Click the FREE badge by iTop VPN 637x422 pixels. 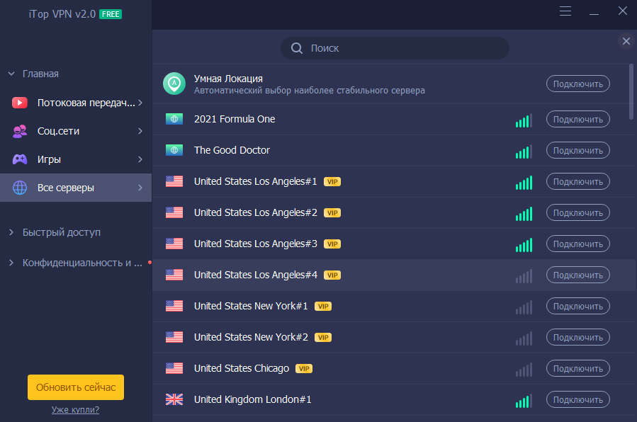click(111, 14)
